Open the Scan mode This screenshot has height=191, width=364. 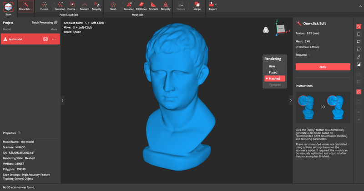pyautogui.click(x=8, y=9)
